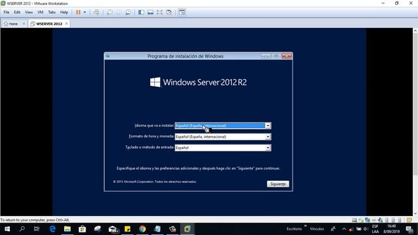Click the sound device icon in status bar
This screenshot has width=418, height=235.
coord(380,220)
